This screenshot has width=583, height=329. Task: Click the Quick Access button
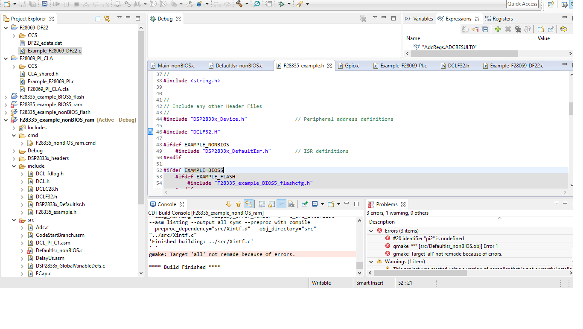click(522, 4)
